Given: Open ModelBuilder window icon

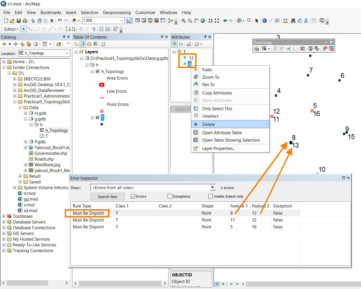Looking at the screenshot, I should point(171,21).
